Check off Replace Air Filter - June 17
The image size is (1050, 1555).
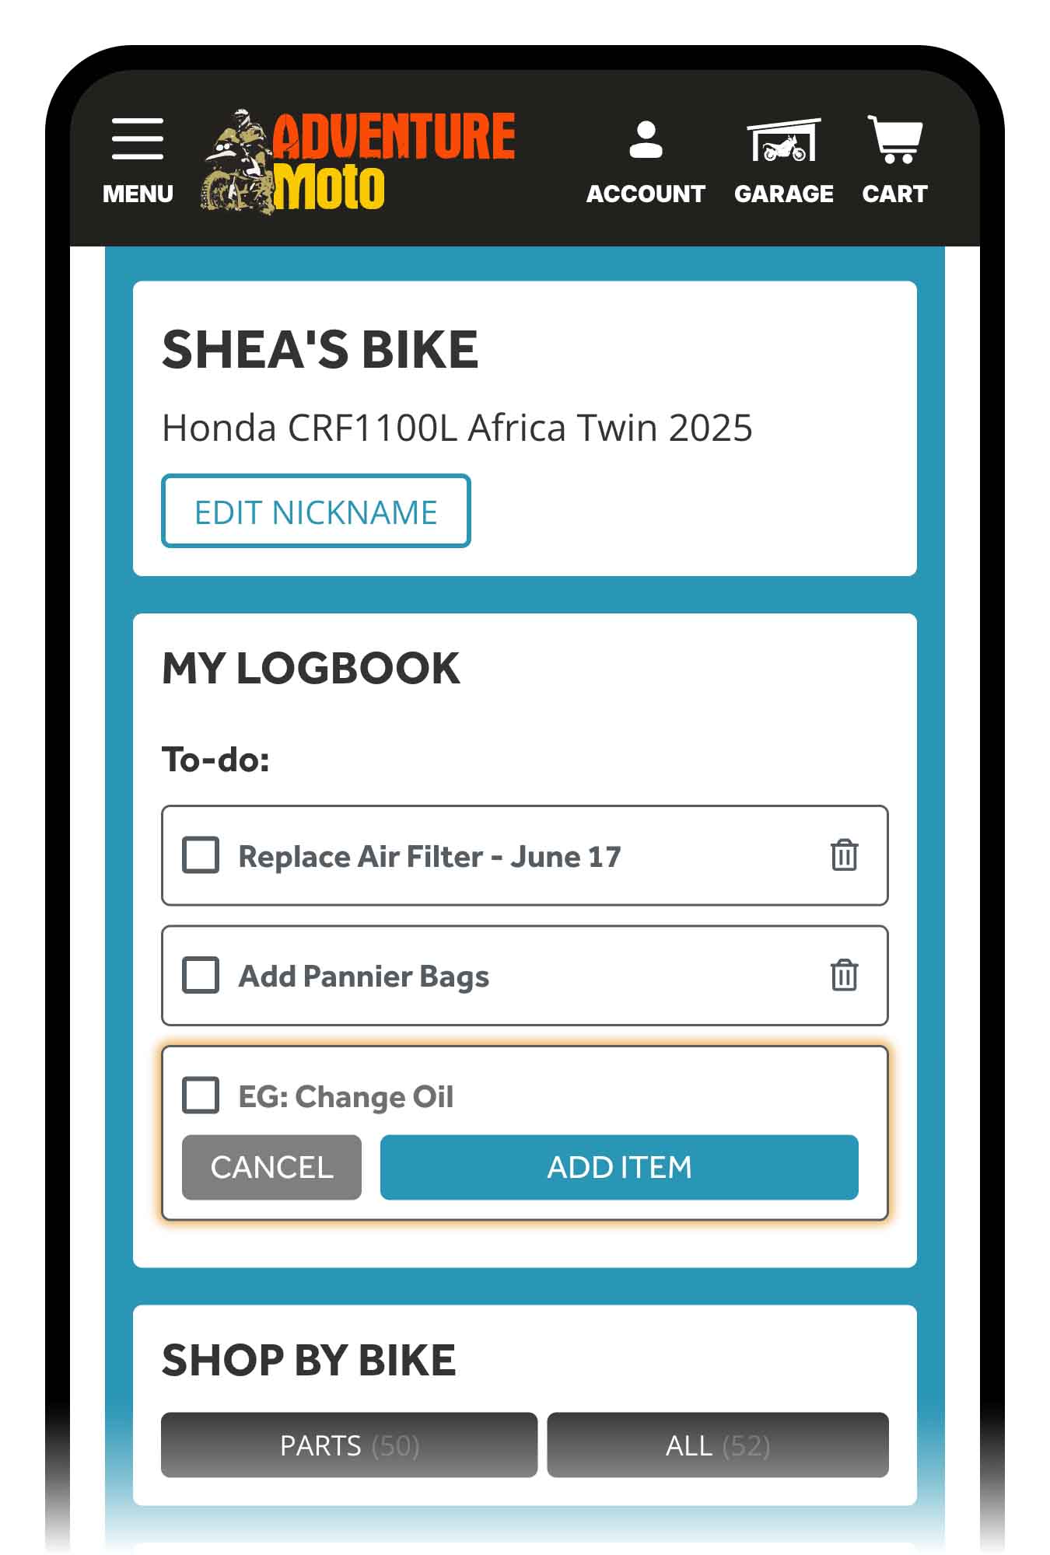click(201, 855)
